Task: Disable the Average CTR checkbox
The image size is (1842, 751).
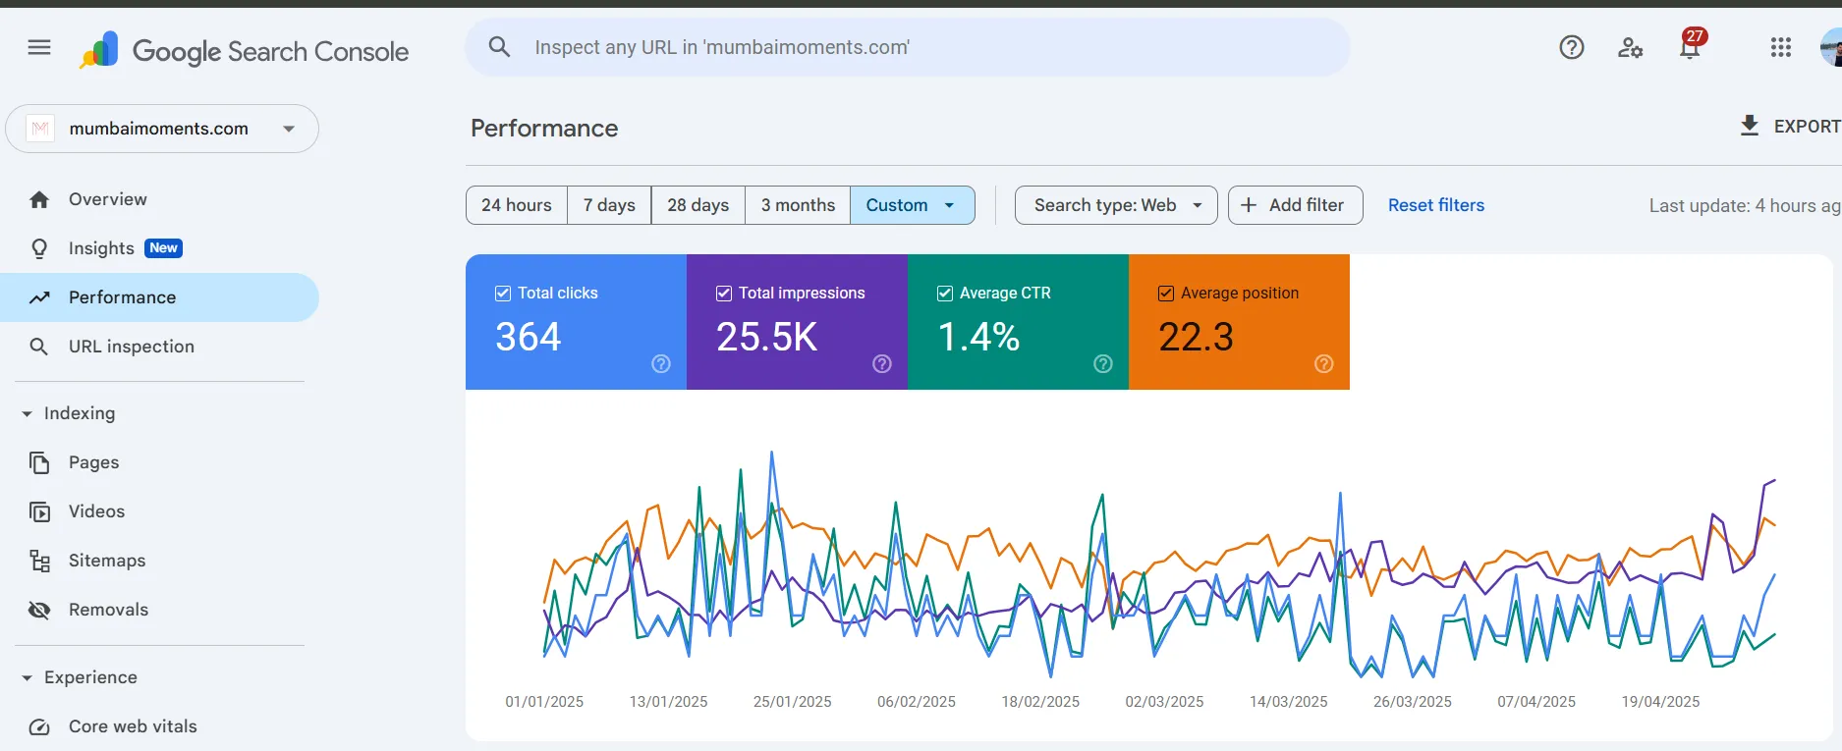Action: coord(945,294)
